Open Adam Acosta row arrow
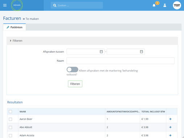The width and height of the screenshot is (184, 138). pyautogui.click(x=170, y=135)
